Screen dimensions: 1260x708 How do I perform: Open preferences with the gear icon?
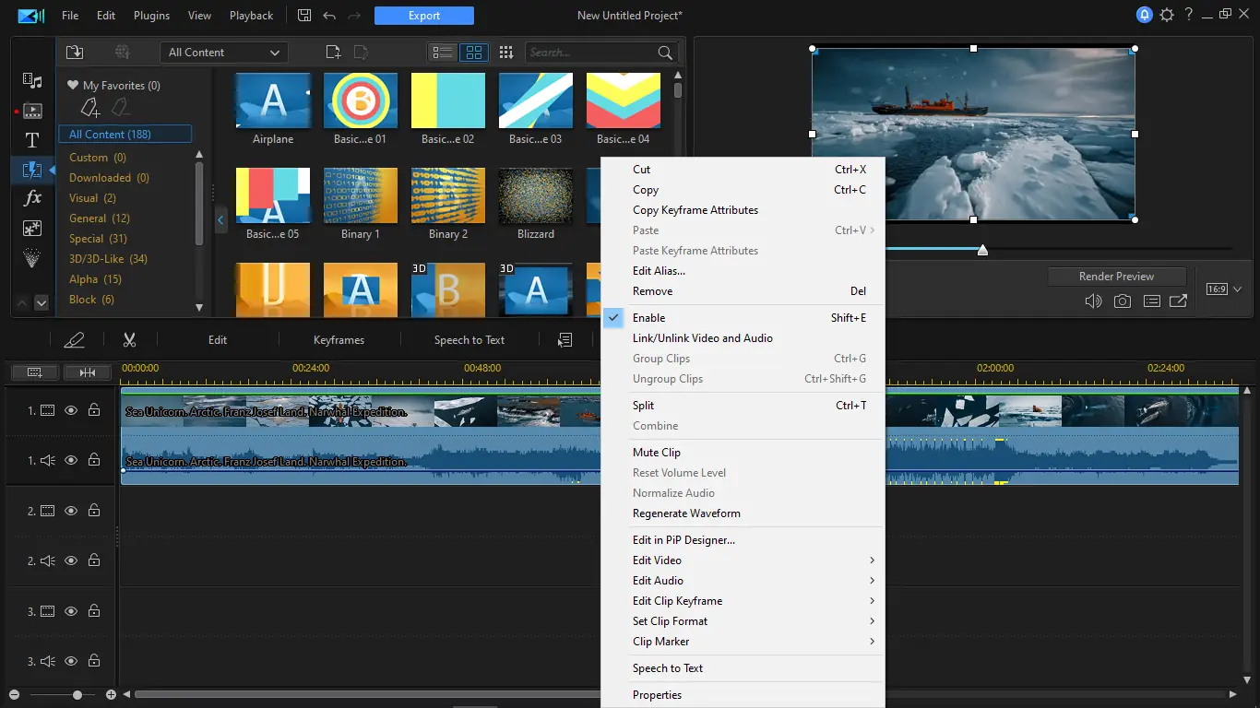tap(1167, 15)
